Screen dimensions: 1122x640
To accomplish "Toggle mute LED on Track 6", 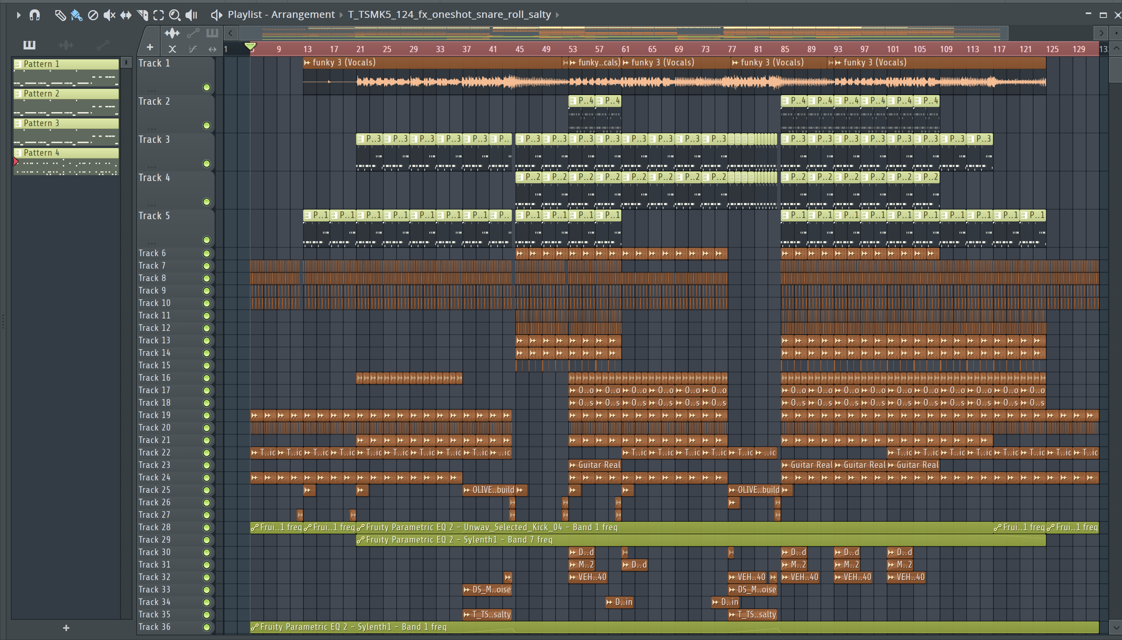I will (206, 254).
